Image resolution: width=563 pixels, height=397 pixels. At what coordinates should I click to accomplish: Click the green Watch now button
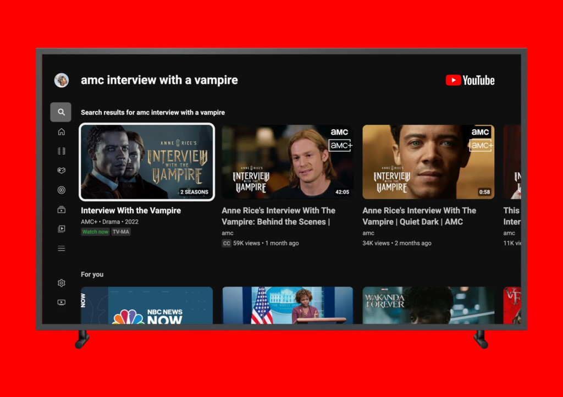(95, 232)
